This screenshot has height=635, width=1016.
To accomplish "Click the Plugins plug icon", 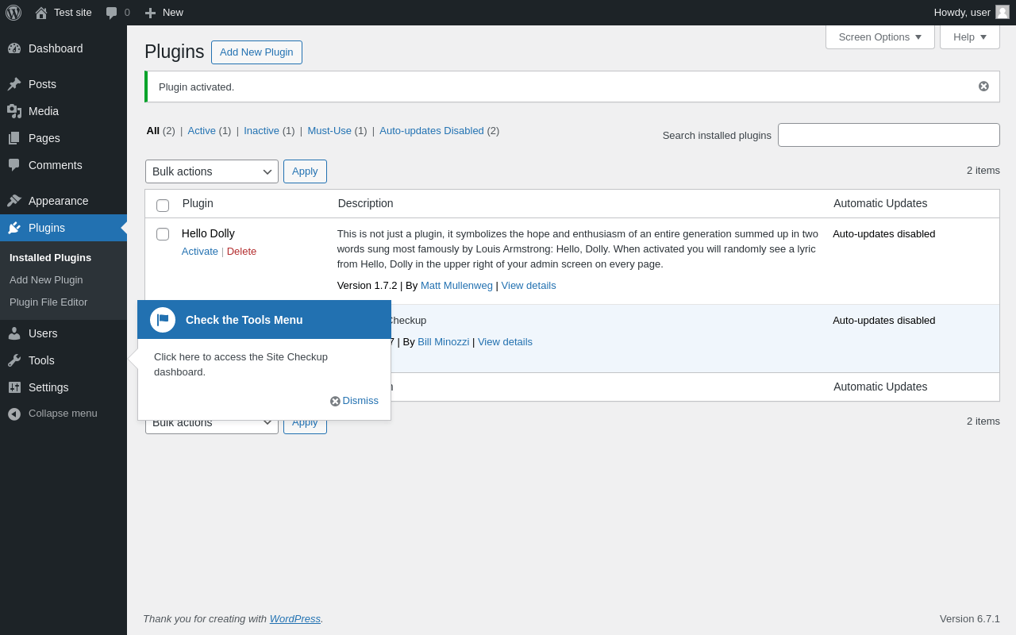I will point(14,228).
